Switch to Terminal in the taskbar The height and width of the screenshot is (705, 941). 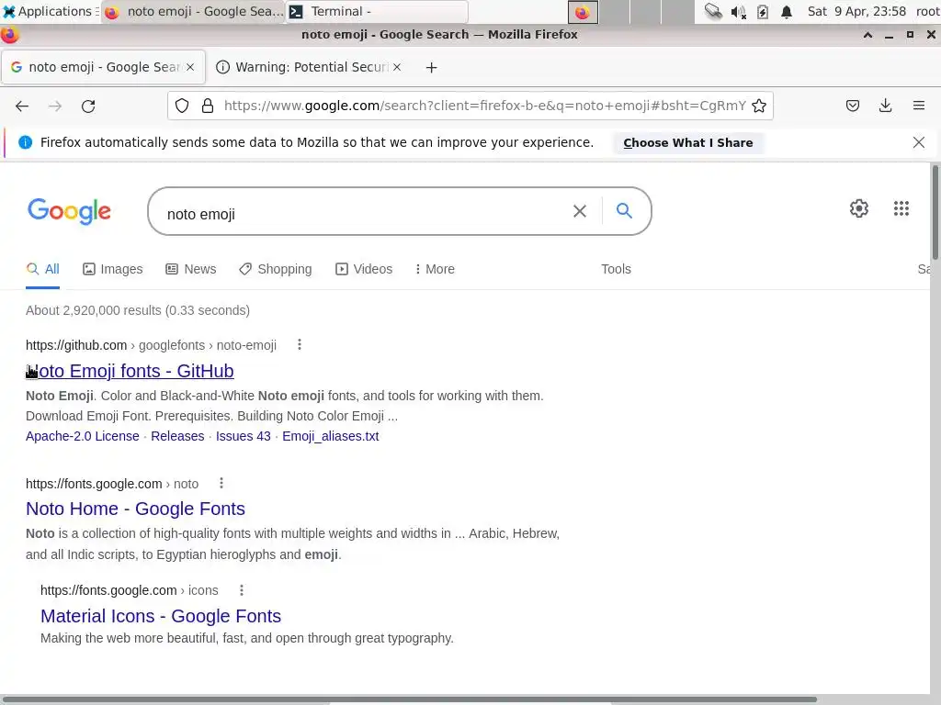tap(377, 11)
